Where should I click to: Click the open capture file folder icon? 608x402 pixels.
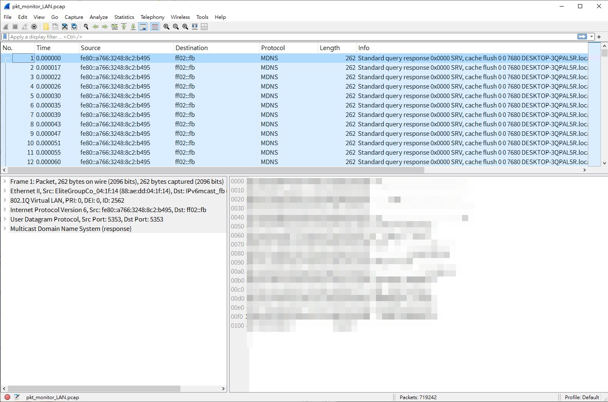coord(46,27)
